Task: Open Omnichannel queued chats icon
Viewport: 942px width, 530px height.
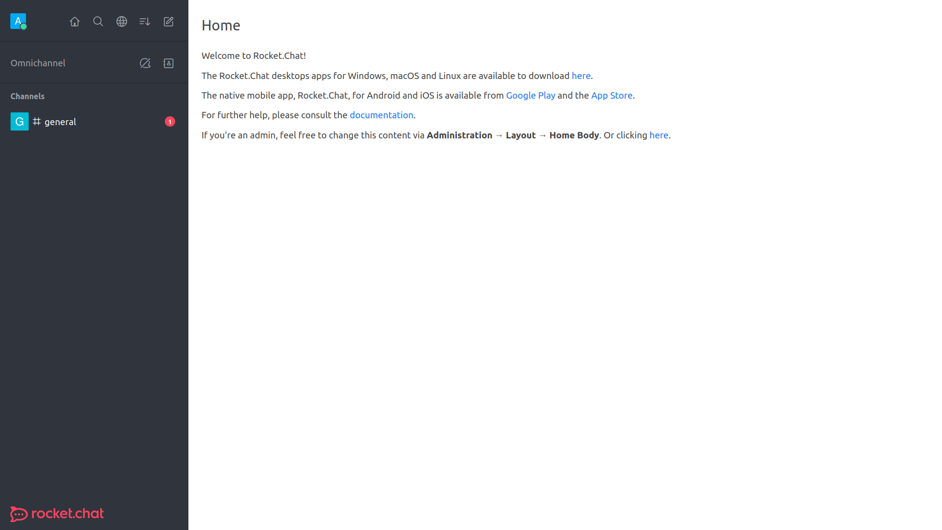Action: (145, 63)
